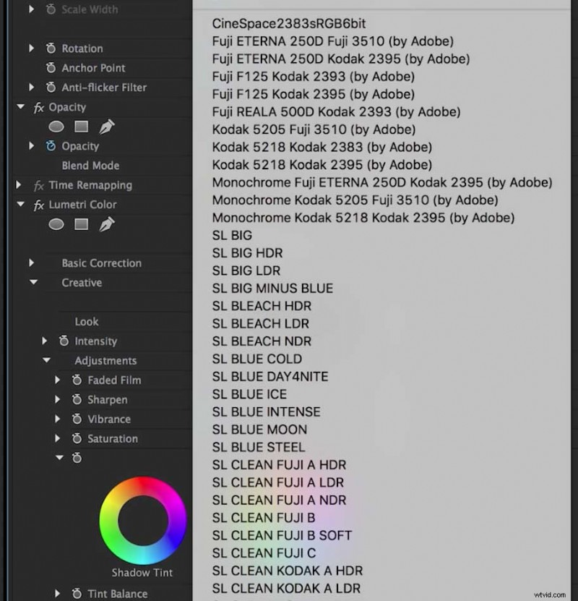The image size is (578, 601).
Task: Click the Shadow Tint color wheel
Action: point(142,519)
